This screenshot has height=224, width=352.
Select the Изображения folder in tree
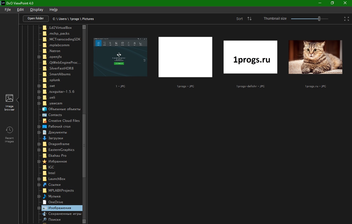59,208
